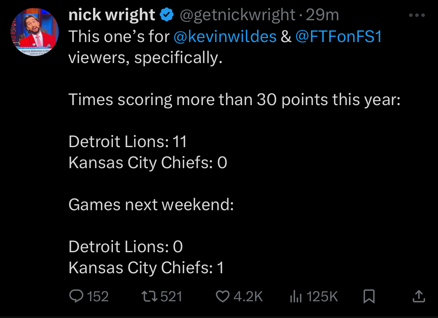Click the 152 replies count

(x=98, y=297)
